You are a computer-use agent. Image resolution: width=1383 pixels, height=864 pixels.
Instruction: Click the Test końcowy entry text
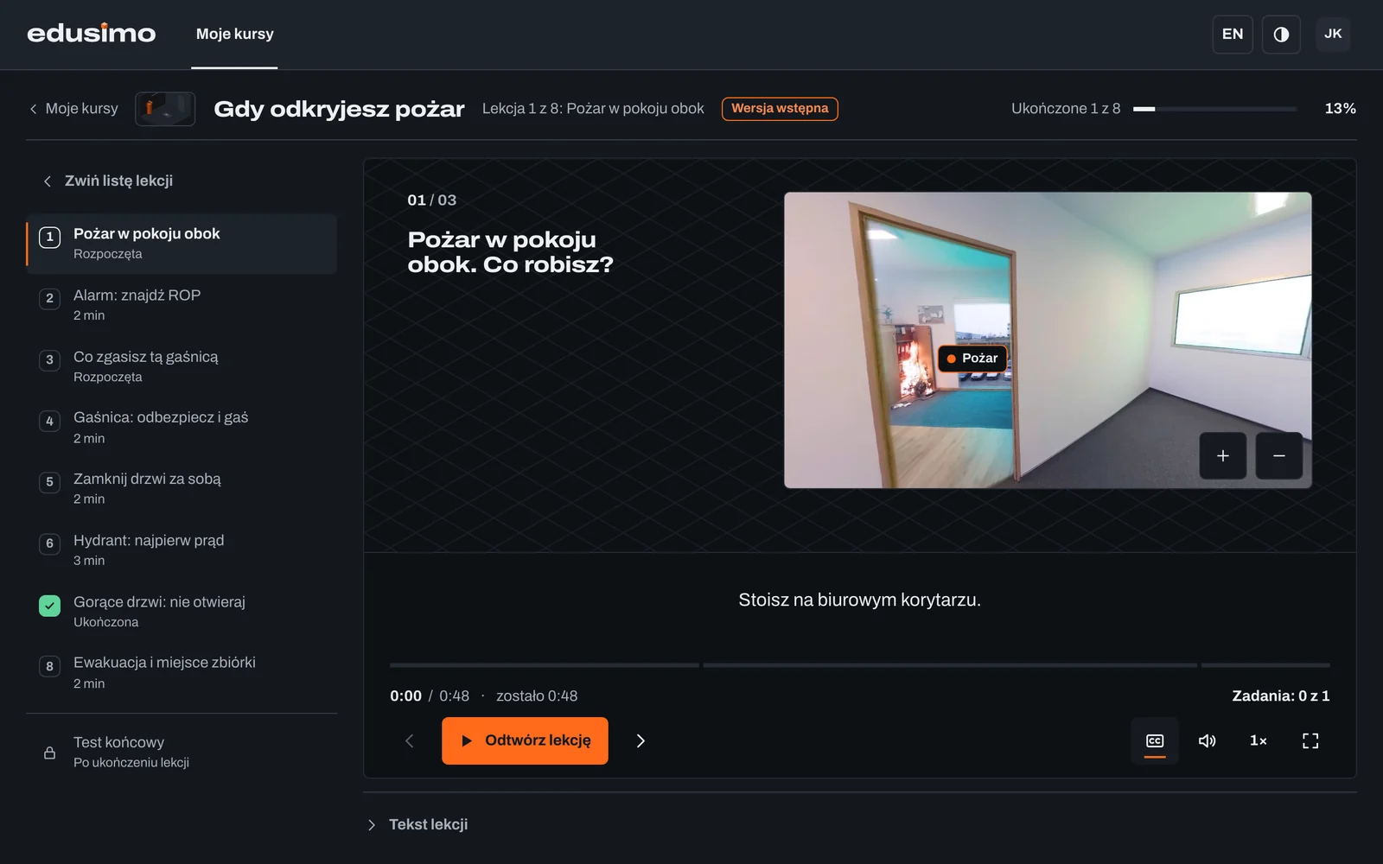pos(118,742)
